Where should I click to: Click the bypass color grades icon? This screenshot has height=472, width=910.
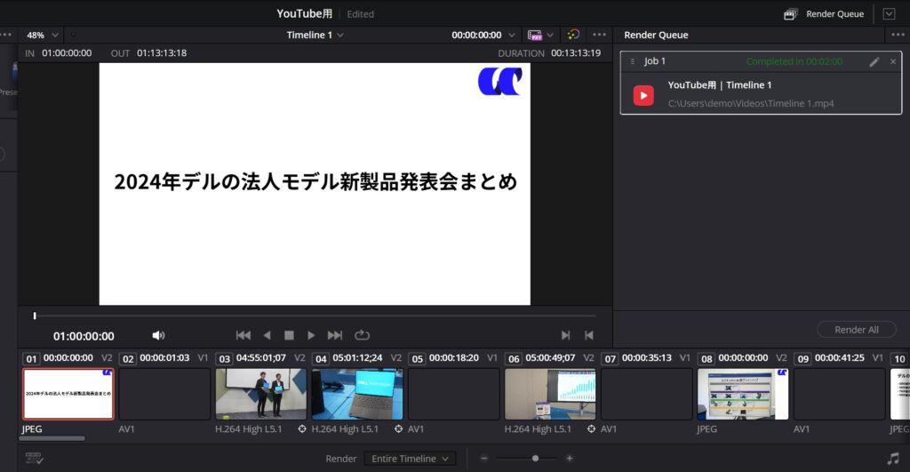point(573,35)
